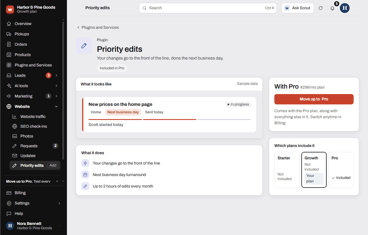Select the Starter plan card
Image resolution: width=368 pixels, height=235 pixels.
pyautogui.click(x=287, y=170)
